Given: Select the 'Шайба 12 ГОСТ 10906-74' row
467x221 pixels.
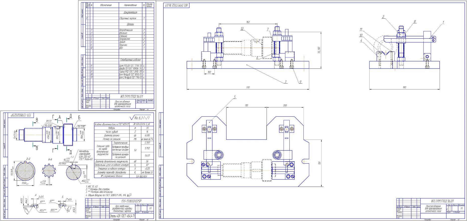Looking at the screenshot, I should (x=120, y=68).
